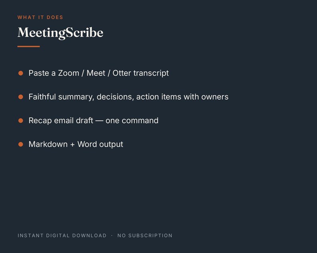
Task: Click action items with owners text
Action: pos(182,97)
